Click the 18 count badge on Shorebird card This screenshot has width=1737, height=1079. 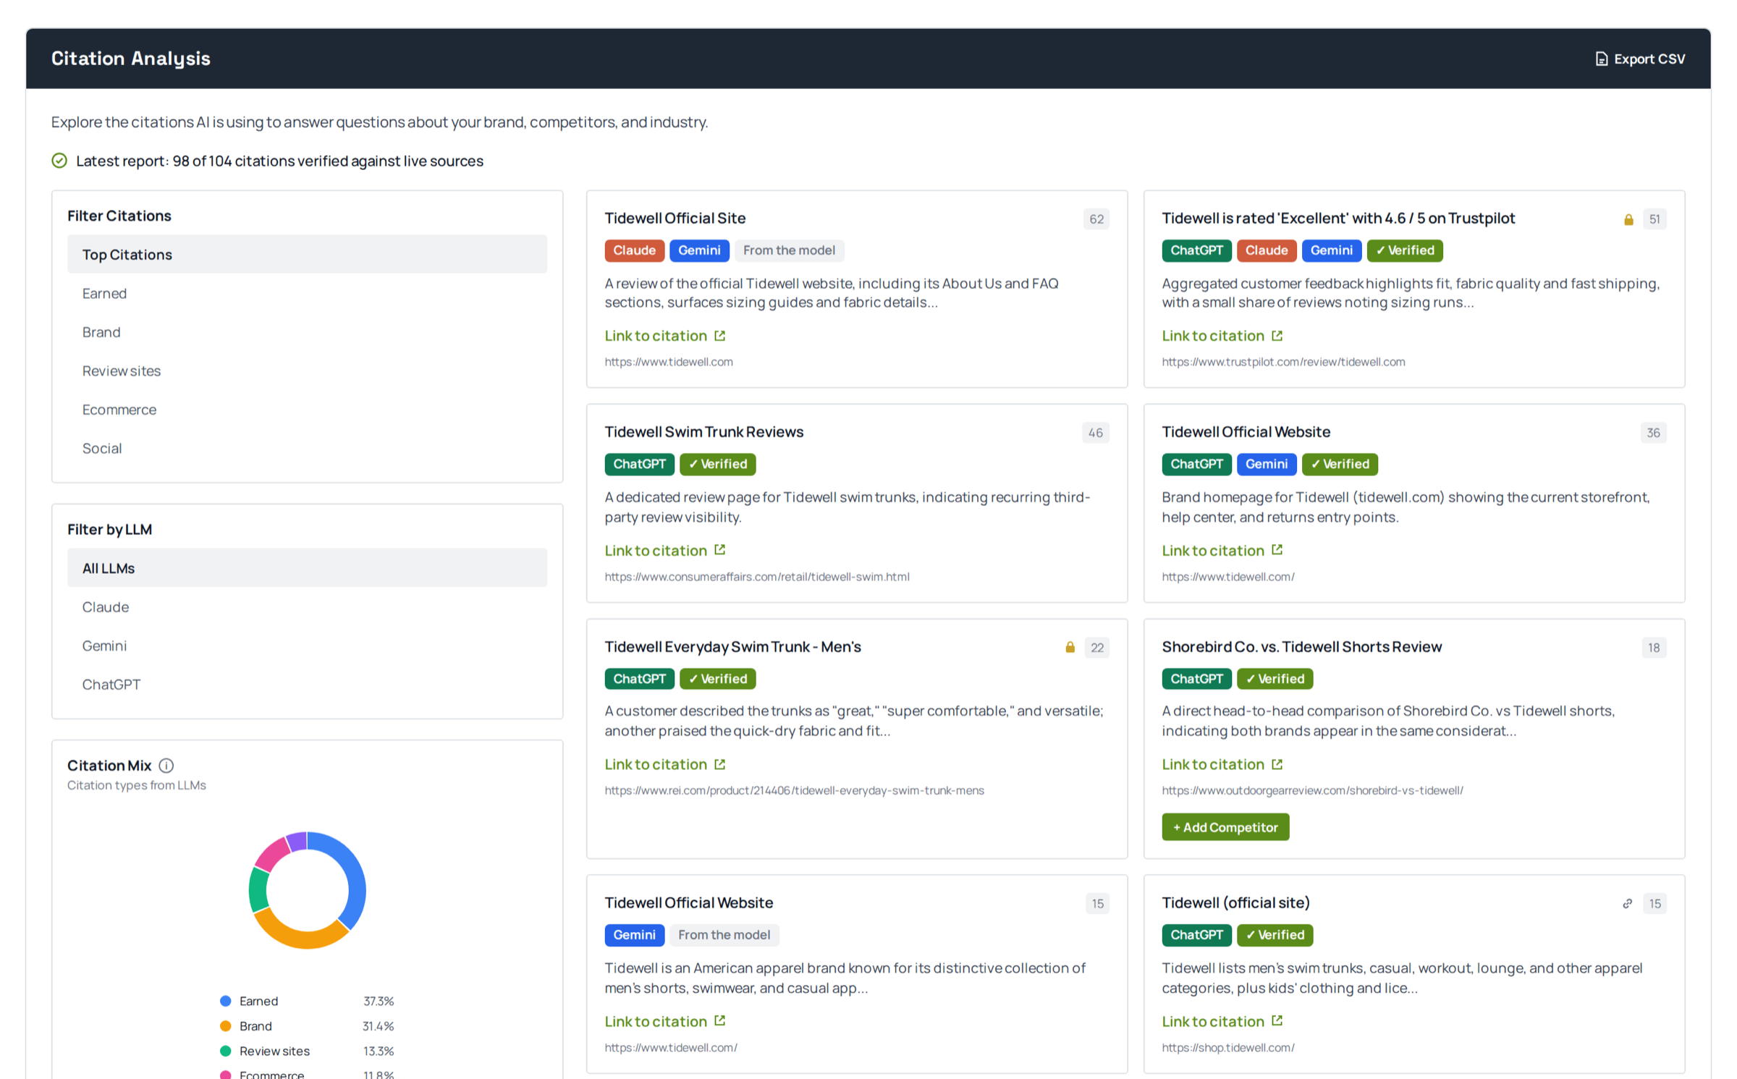pos(1653,648)
